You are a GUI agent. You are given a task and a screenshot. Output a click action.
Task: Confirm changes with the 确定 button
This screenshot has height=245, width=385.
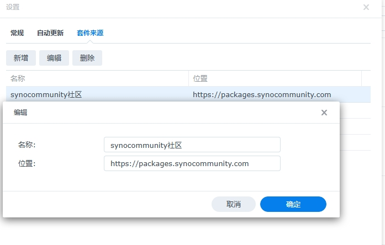[293, 204]
